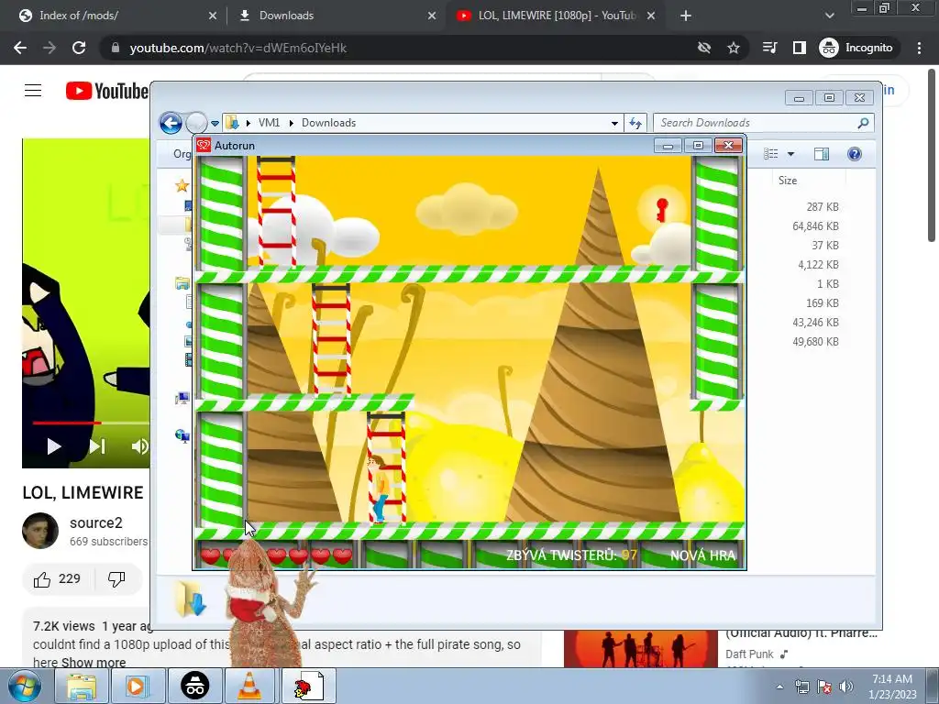Open the Windows Start orb
939x704 pixels.
click(25, 687)
